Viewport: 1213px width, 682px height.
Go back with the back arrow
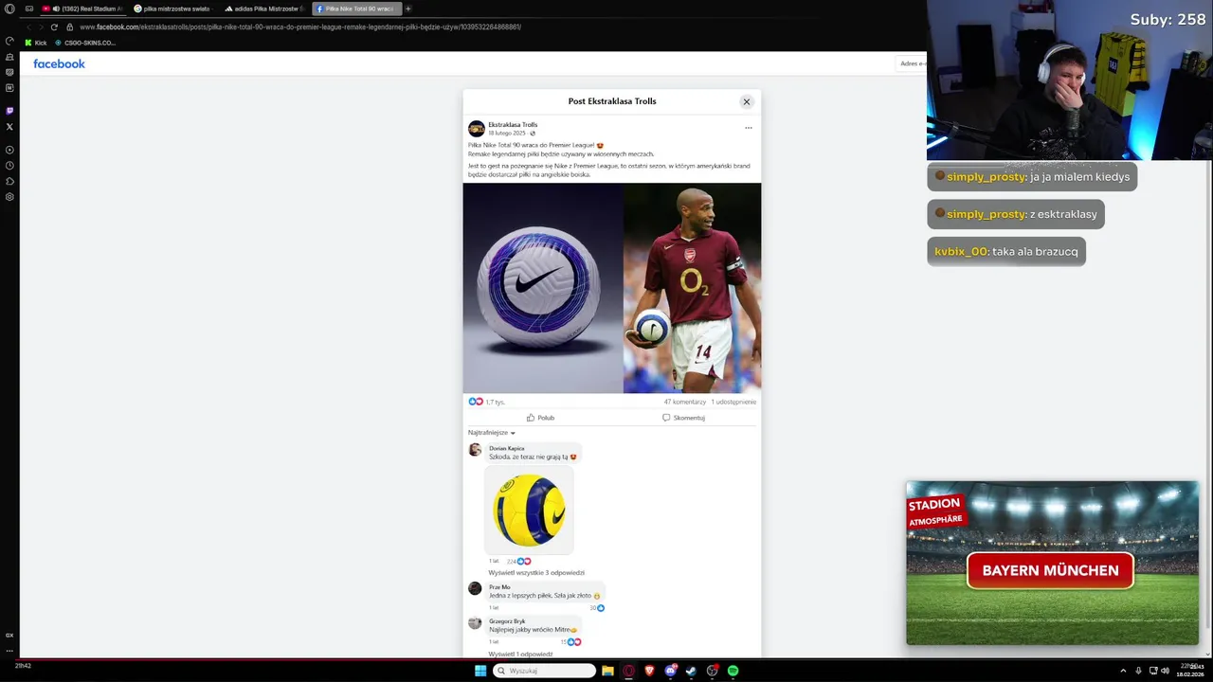[x=28, y=27]
